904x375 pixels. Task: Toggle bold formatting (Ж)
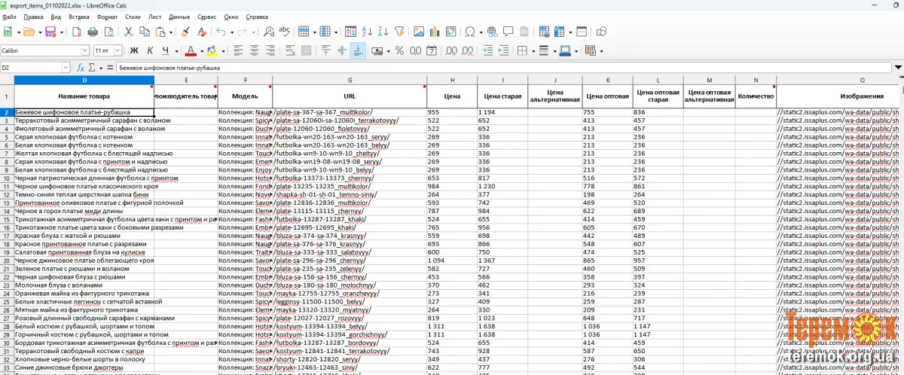pos(135,50)
